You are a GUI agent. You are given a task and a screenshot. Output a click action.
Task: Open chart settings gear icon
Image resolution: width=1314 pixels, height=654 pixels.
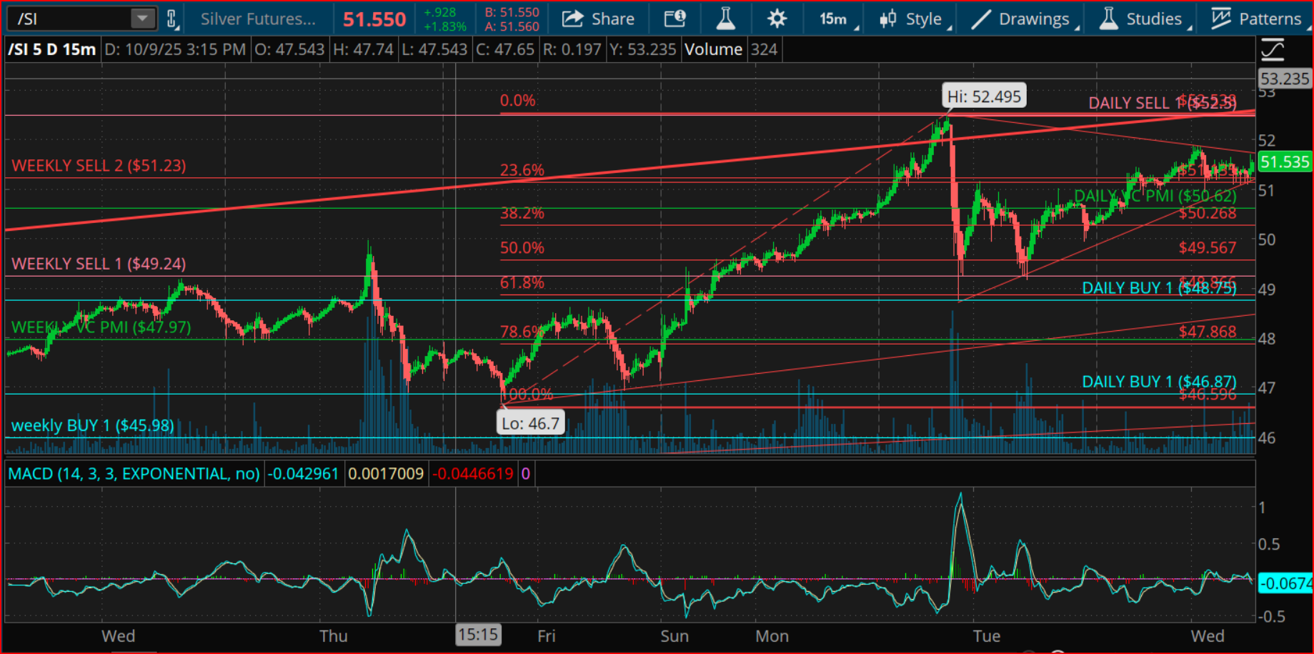[777, 19]
